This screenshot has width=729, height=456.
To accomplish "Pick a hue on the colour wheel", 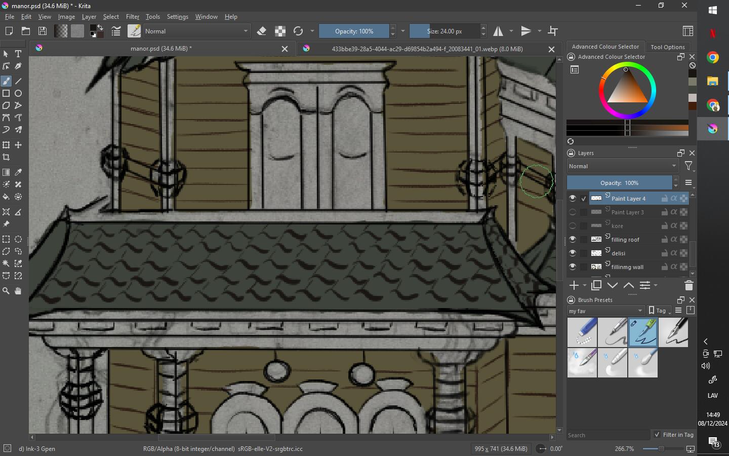I will [x=627, y=91].
